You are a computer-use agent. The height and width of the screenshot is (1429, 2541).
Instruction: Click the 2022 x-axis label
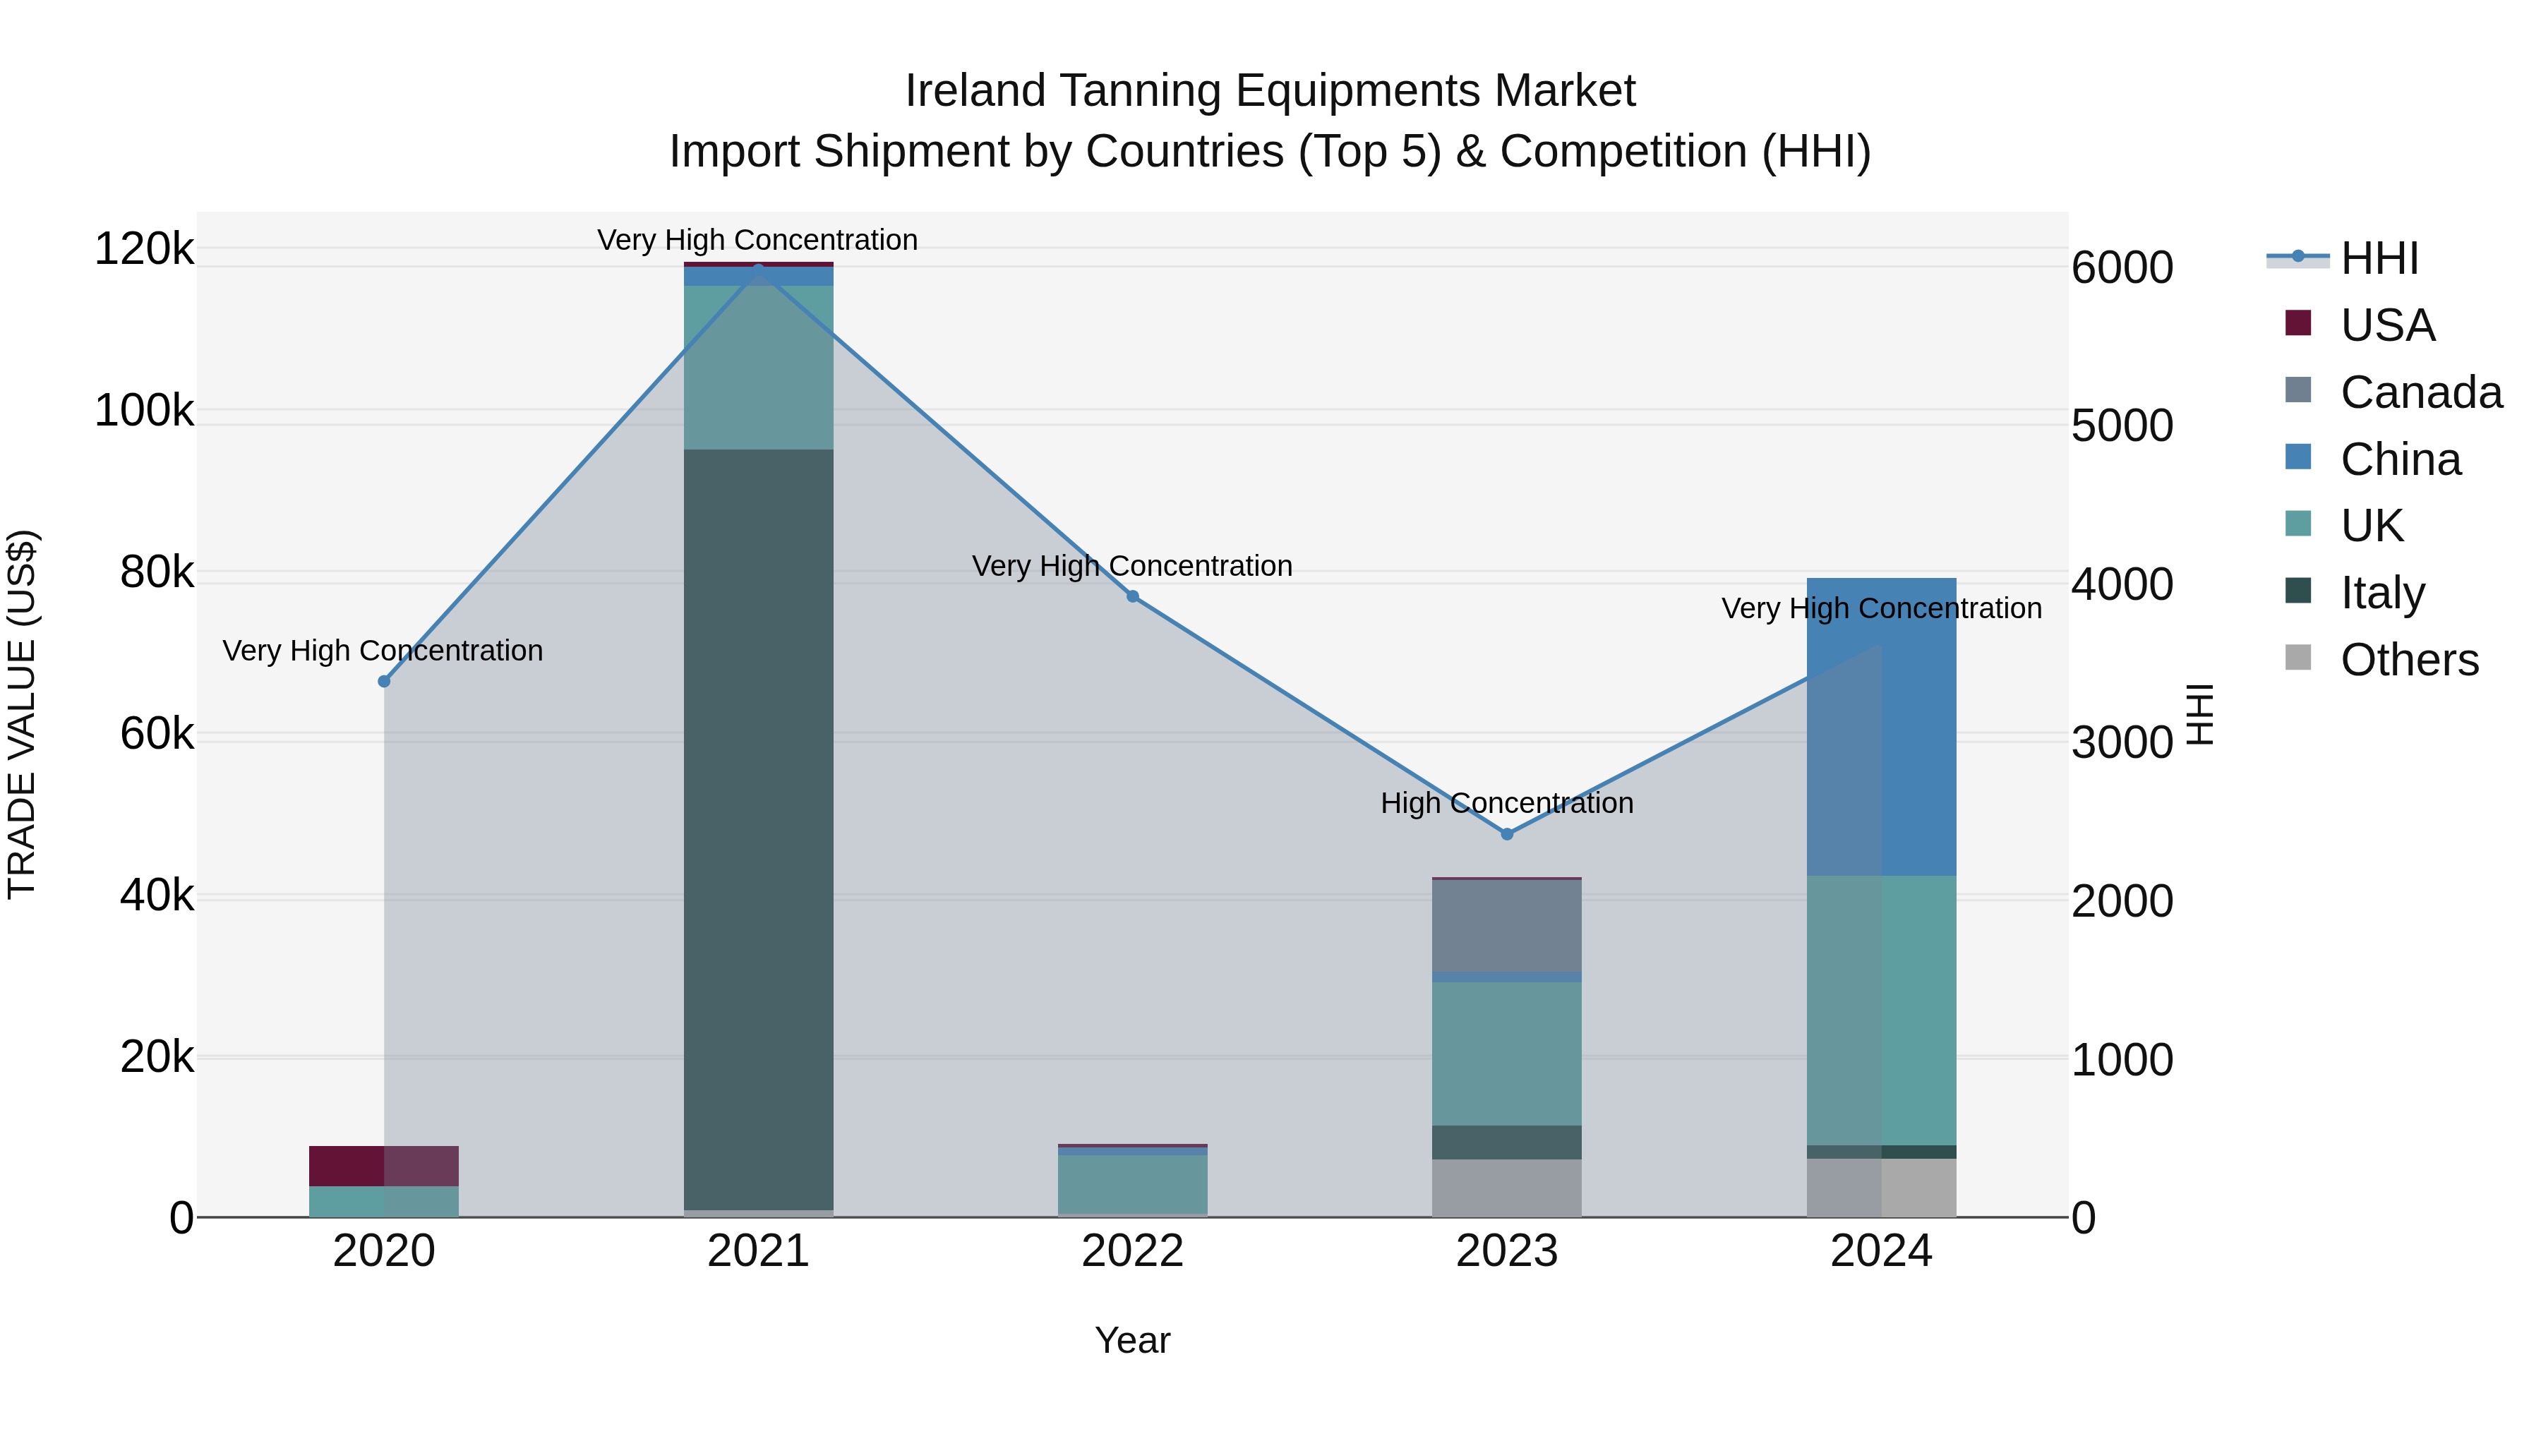1132,1251
